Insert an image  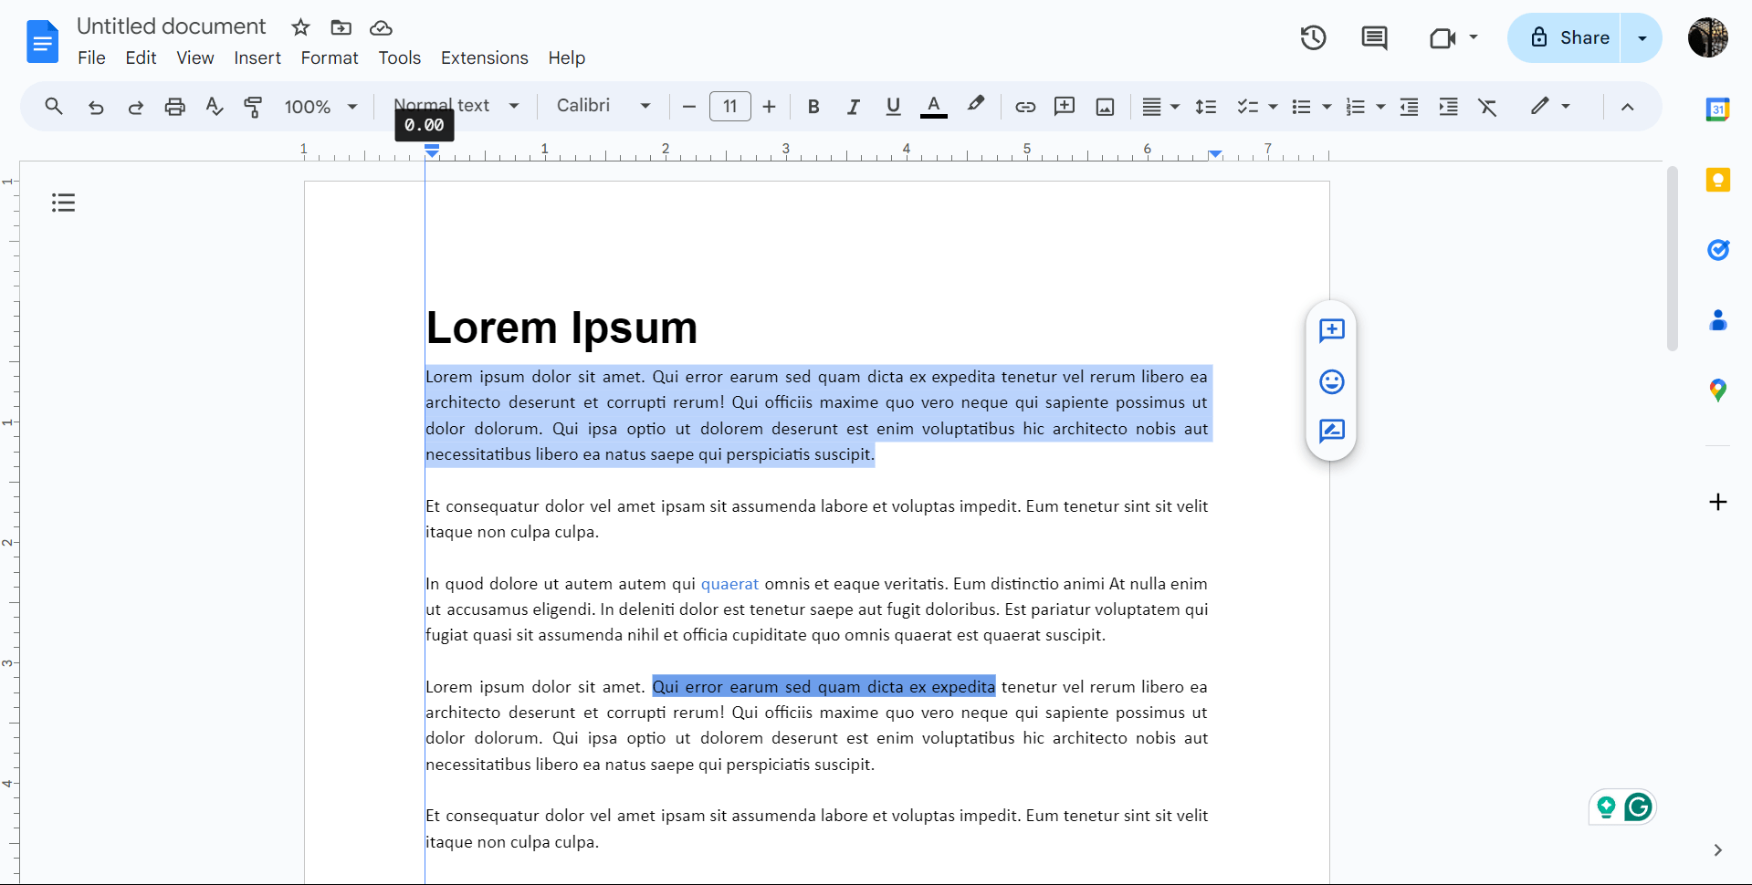(1105, 107)
